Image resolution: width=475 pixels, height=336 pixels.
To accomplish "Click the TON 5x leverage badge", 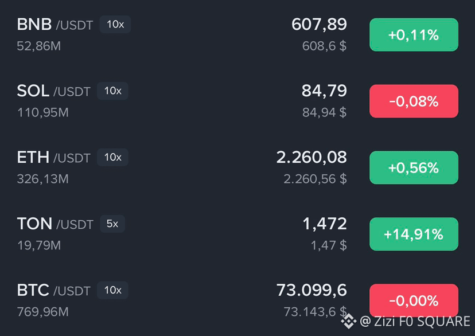I will click(112, 224).
